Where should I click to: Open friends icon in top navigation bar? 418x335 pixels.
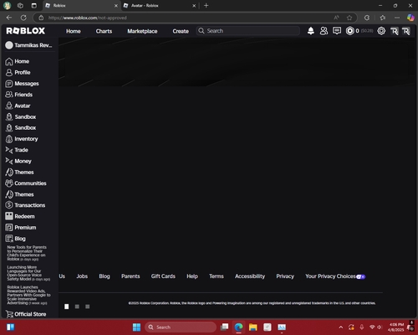[324, 31]
